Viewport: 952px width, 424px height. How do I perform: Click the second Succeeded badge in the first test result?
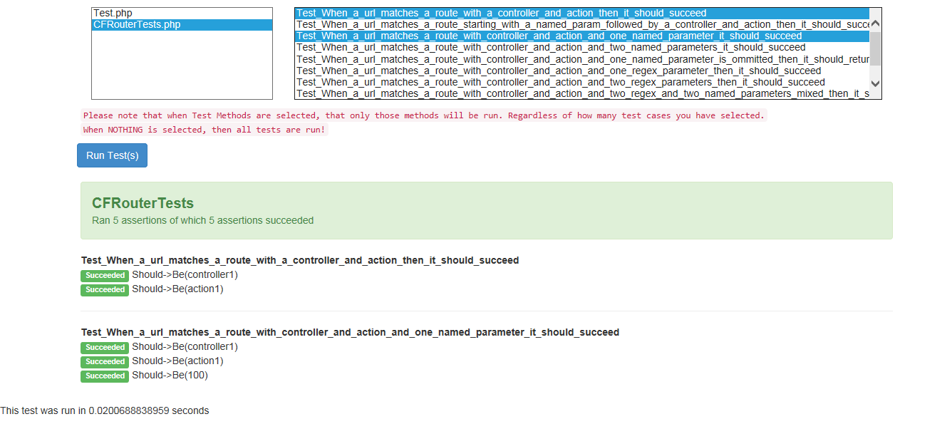coord(104,289)
